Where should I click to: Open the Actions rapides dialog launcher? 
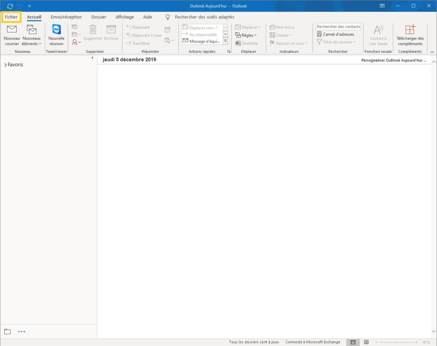pos(229,52)
